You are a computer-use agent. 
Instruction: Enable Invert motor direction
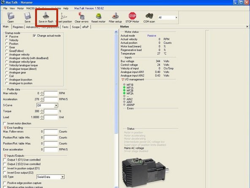pyautogui.click(x=5, y=123)
